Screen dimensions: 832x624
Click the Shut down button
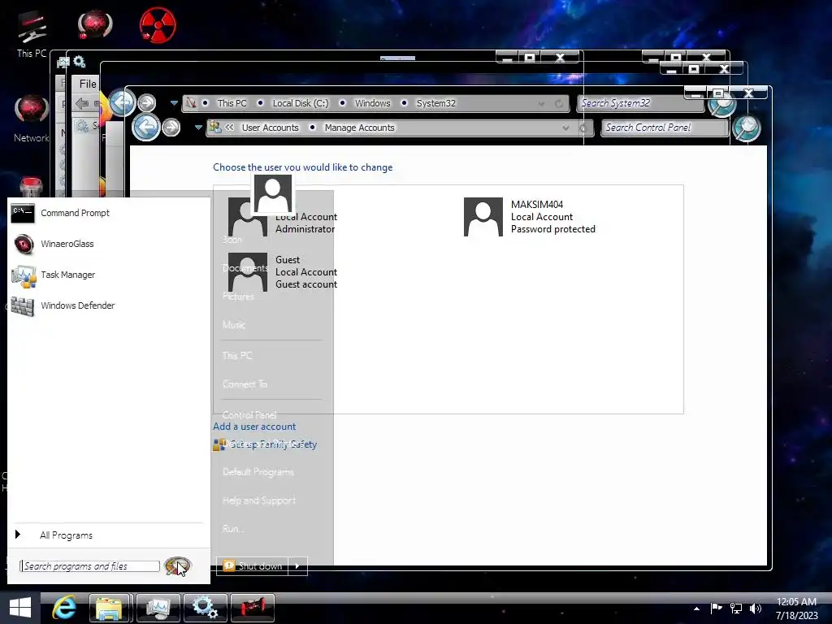coord(252,565)
